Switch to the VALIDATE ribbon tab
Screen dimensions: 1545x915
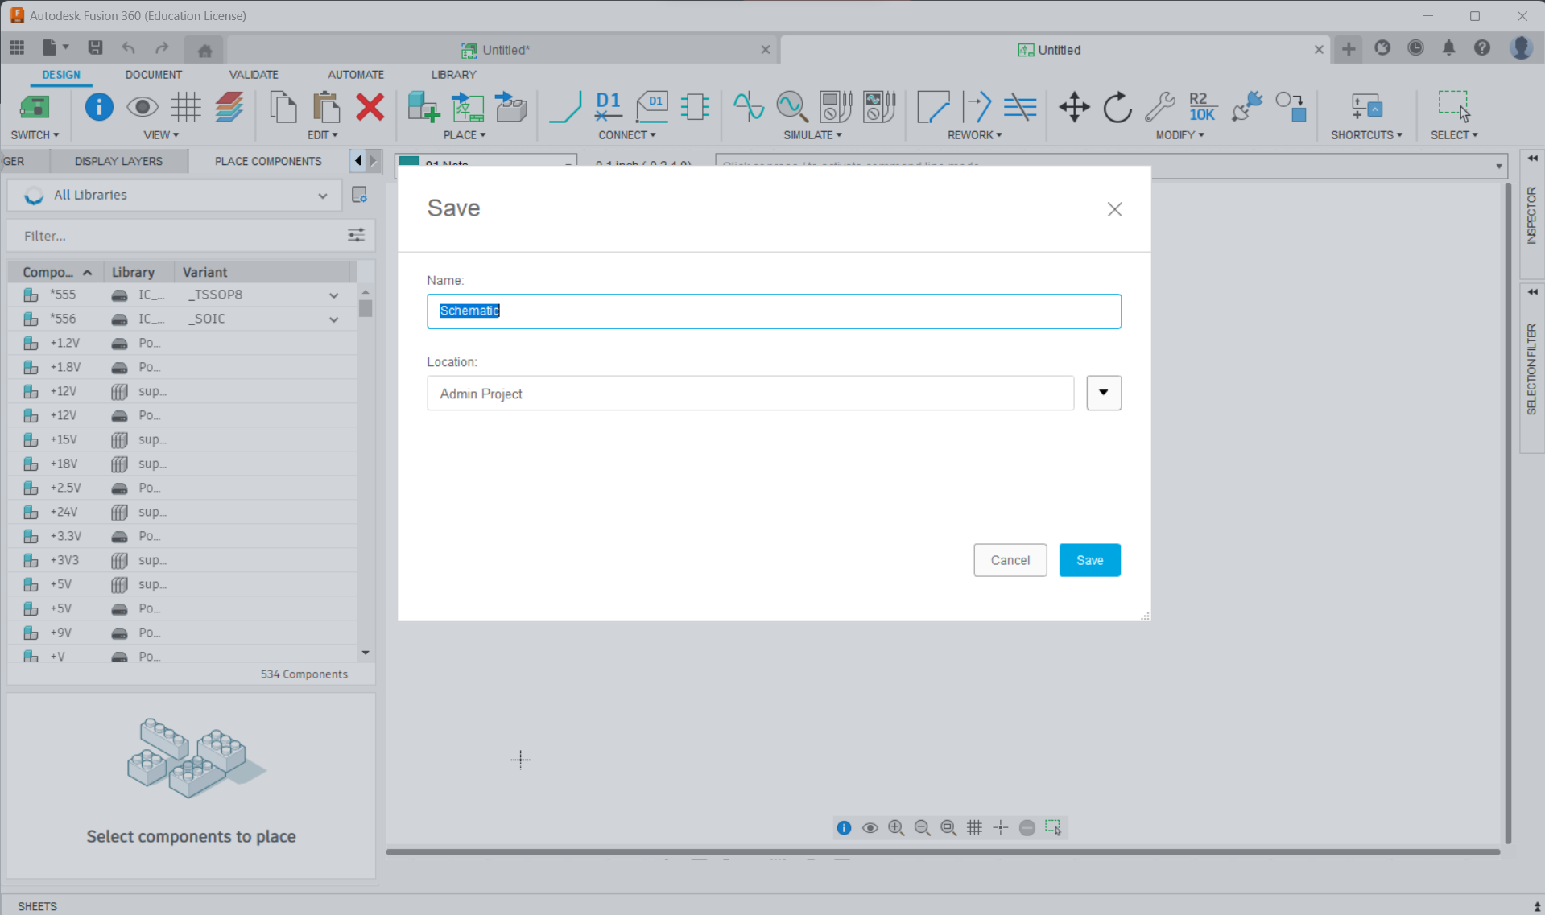[253, 74]
